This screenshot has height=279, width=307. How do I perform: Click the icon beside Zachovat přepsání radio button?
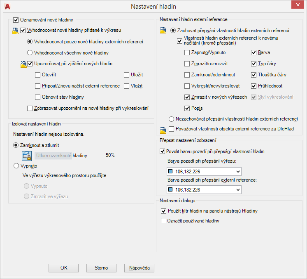point(163,30)
